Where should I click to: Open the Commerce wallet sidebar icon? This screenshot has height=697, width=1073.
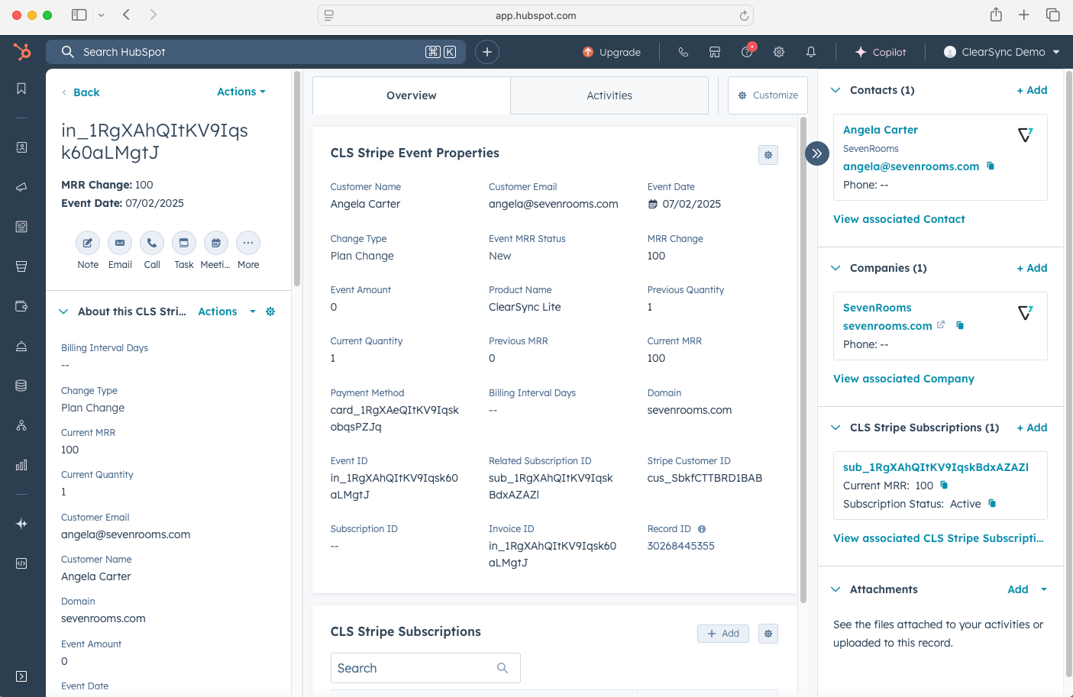[x=21, y=306]
